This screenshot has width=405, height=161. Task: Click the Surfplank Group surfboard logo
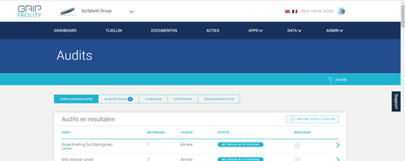[67, 12]
